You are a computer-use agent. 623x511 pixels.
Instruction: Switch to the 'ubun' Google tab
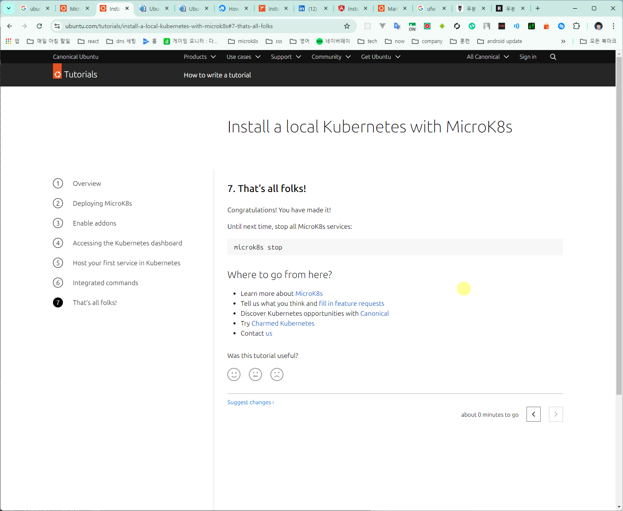[x=35, y=8]
